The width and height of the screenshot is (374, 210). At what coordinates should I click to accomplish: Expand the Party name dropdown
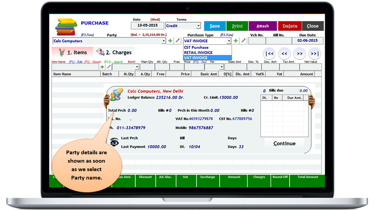pyautogui.click(x=163, y=41)
